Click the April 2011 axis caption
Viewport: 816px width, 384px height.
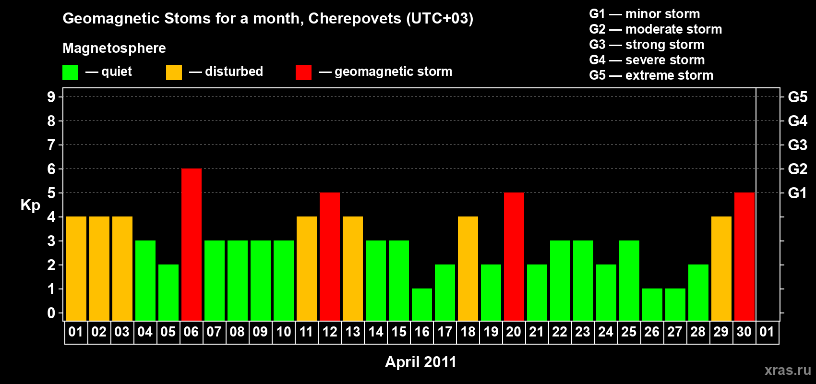point(420,362)
